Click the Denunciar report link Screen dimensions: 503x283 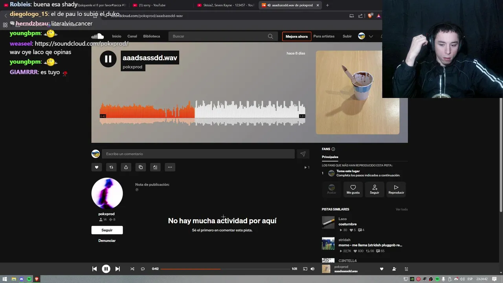pyautogui.click(x=107, y=241)
